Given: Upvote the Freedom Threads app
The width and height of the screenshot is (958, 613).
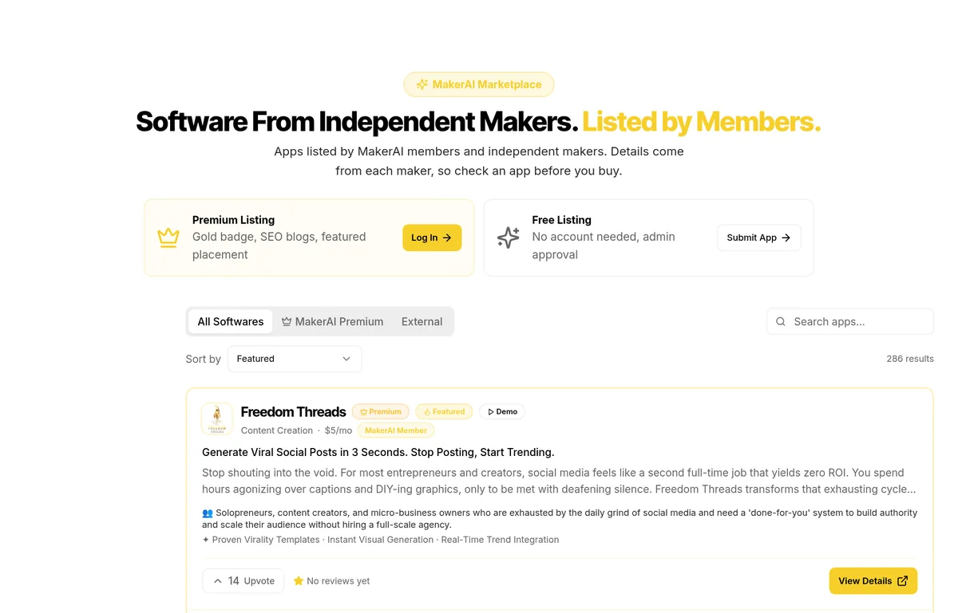Looking at the screenshot, I should point(243,581).
